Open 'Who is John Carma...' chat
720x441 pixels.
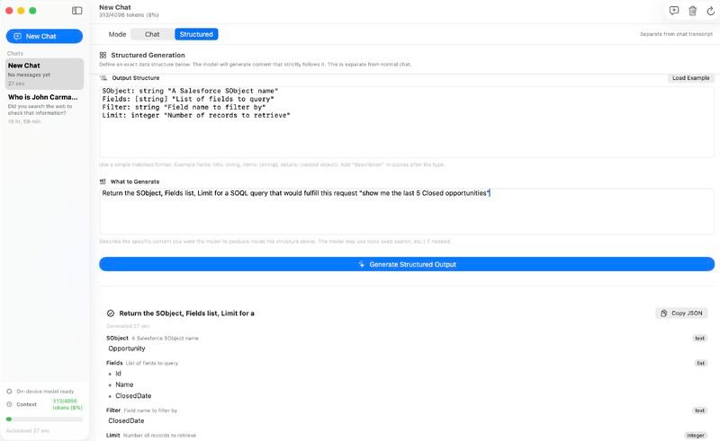(x=44, y=109)
